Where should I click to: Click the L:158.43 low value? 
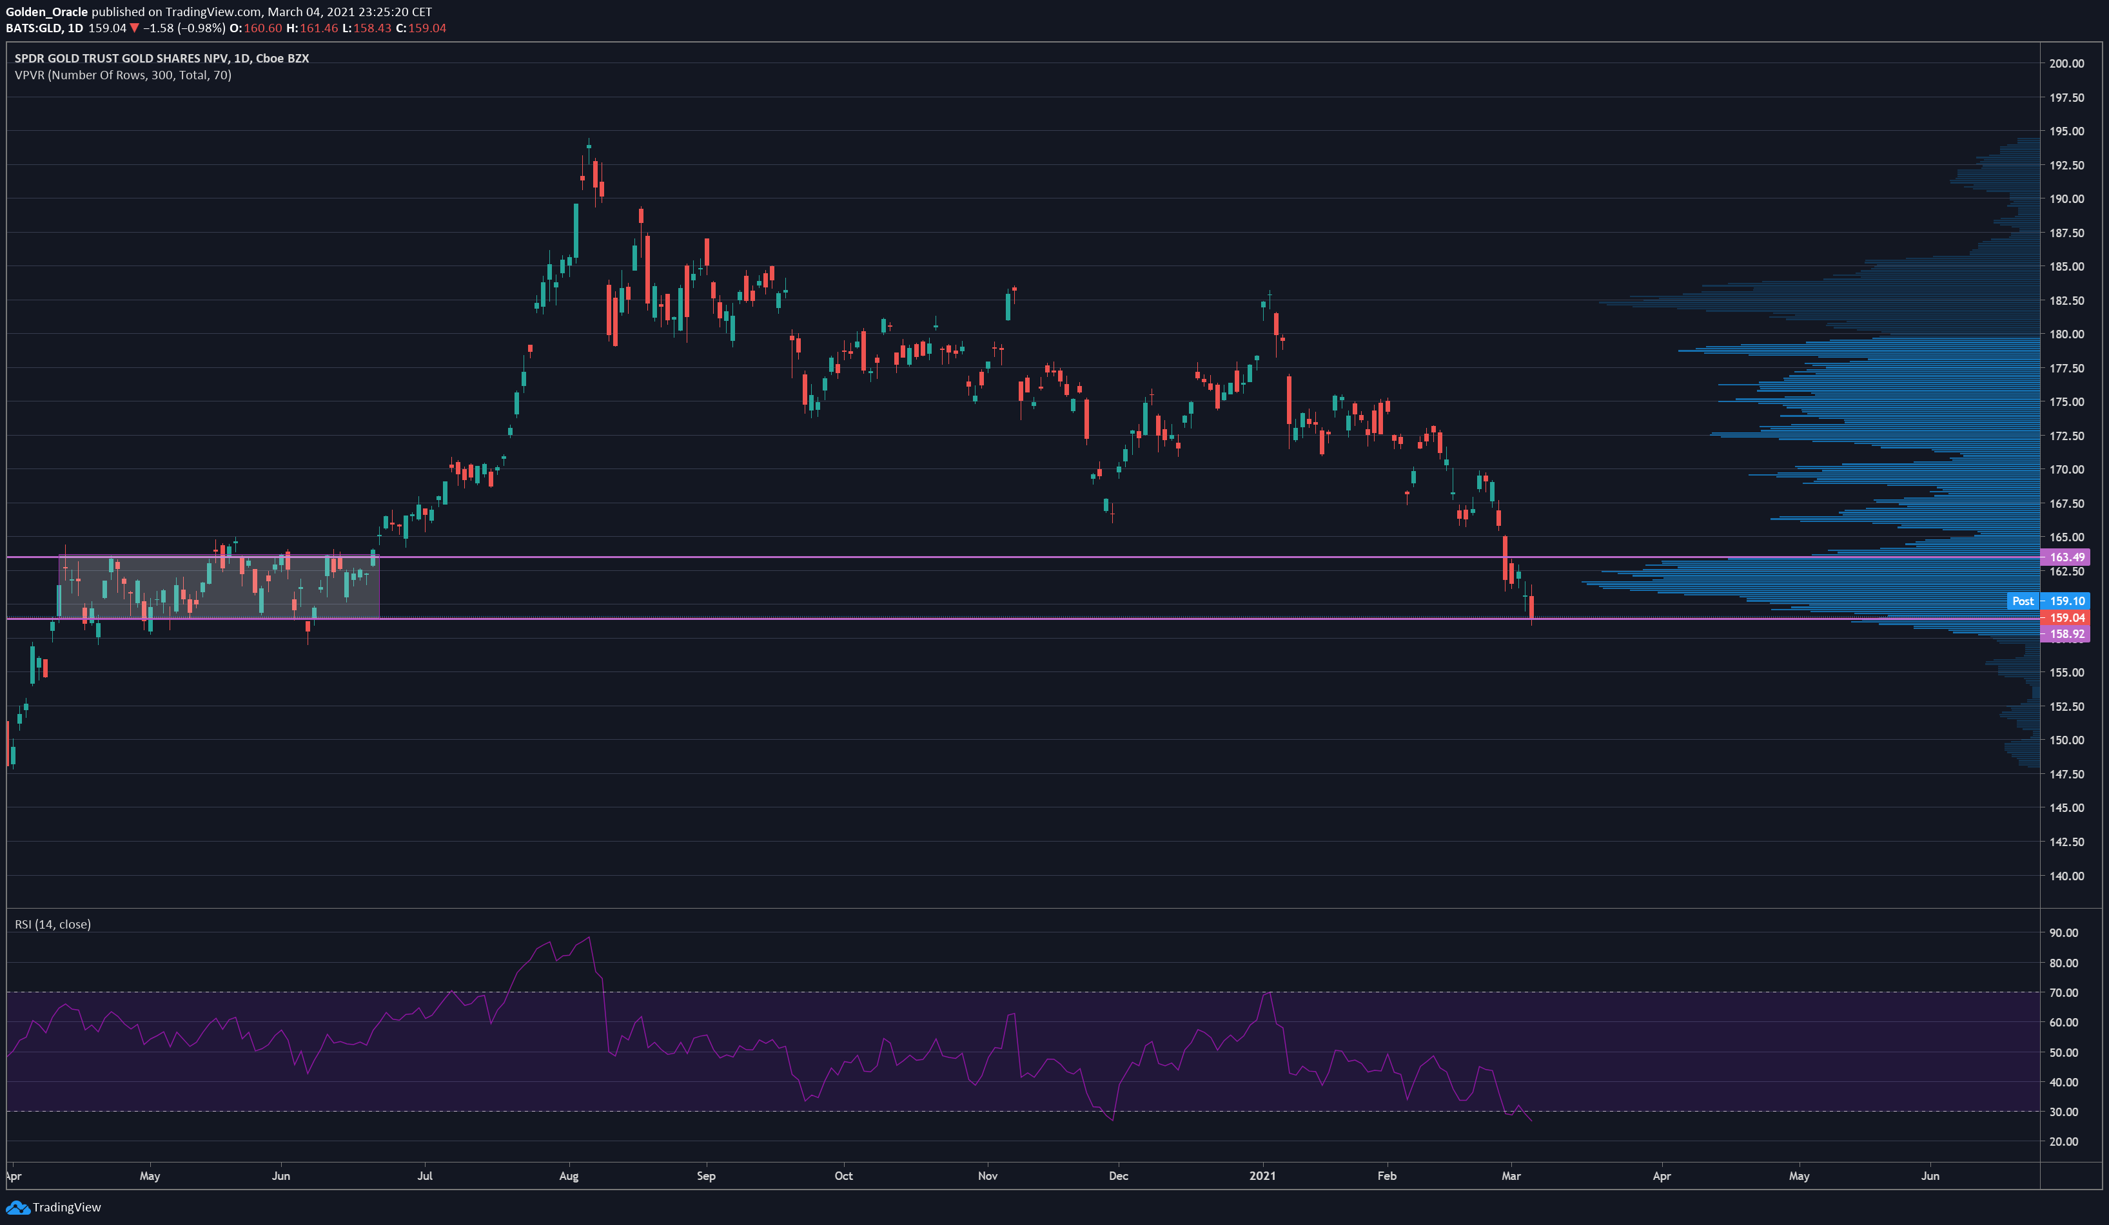[x=367, y=28]
